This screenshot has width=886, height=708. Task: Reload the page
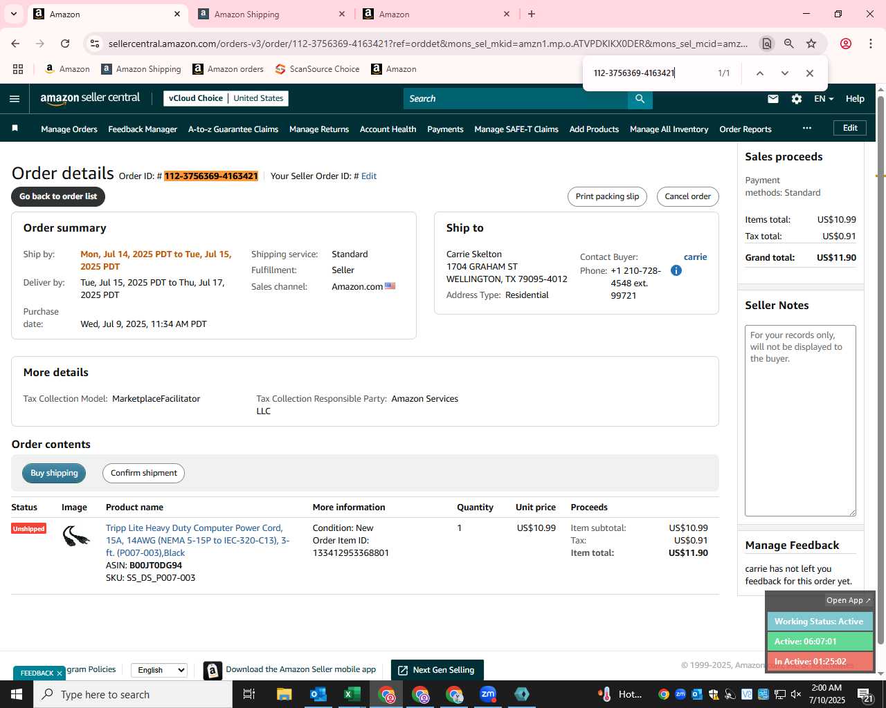point(65,44)
